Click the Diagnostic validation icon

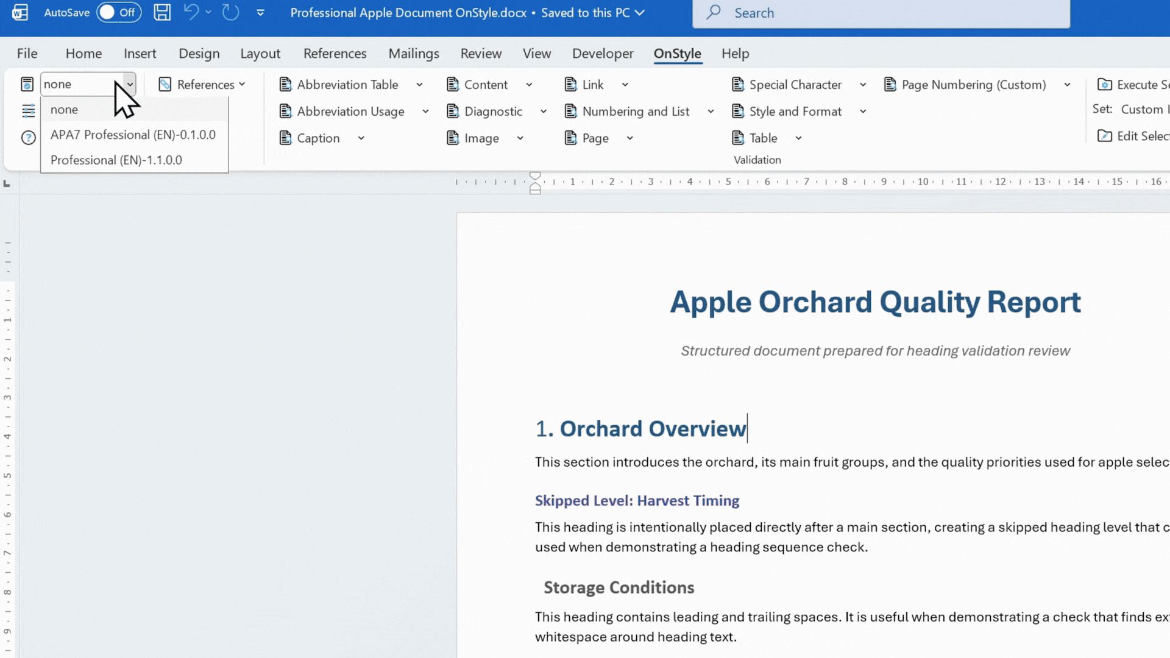[x=452, y=111]
